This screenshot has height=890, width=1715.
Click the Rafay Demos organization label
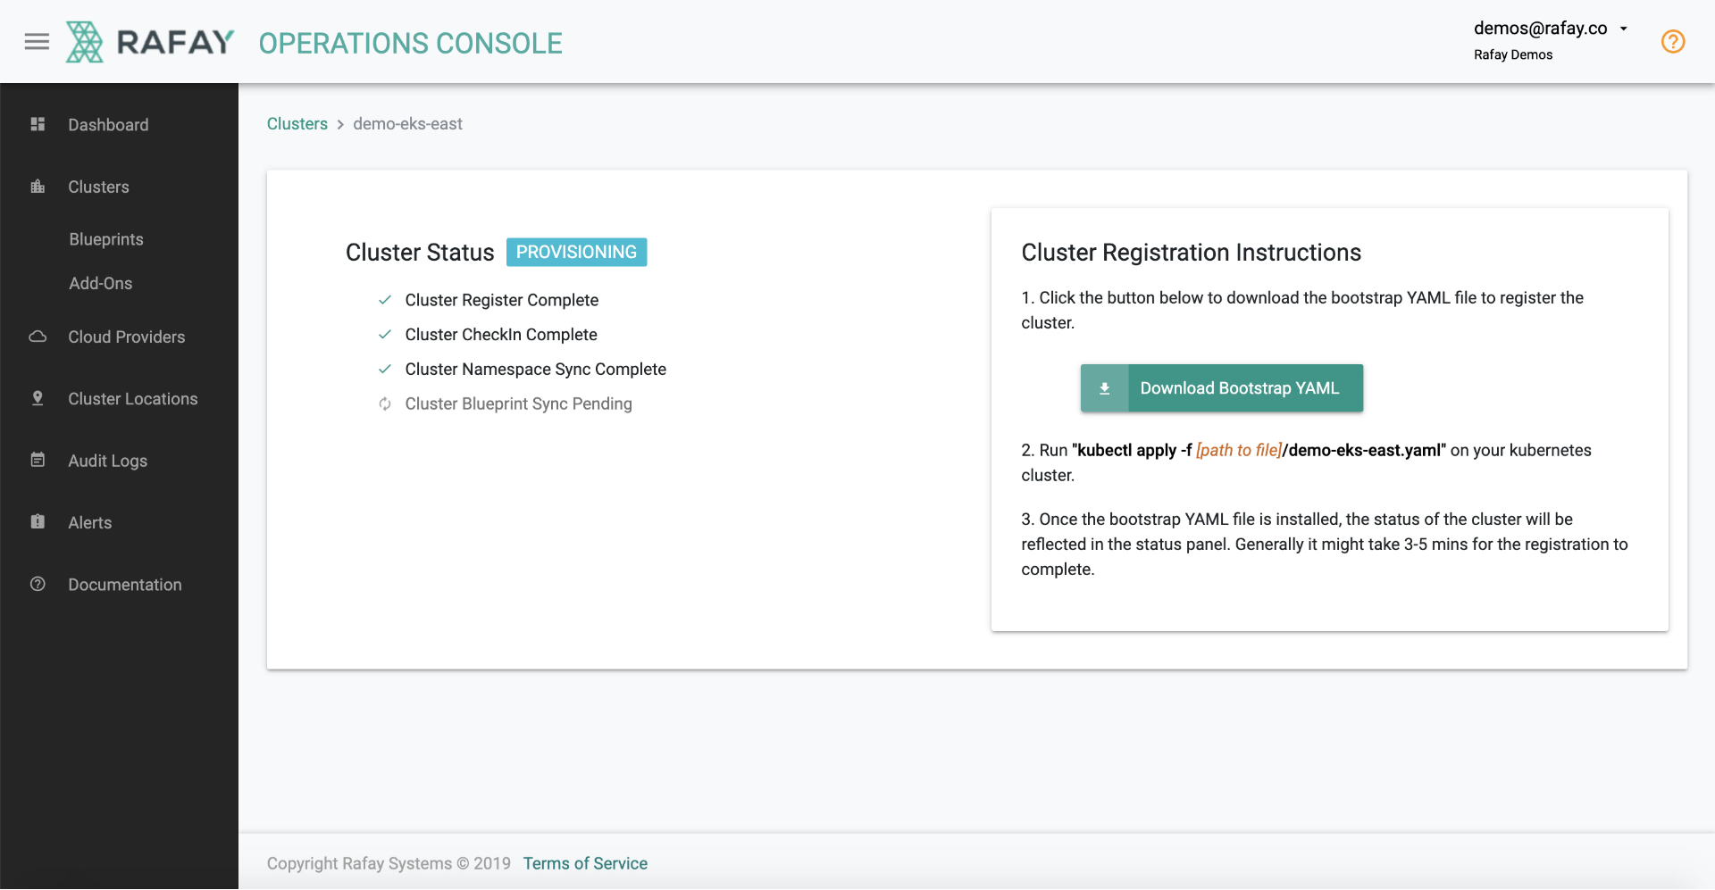point(1513,54)
